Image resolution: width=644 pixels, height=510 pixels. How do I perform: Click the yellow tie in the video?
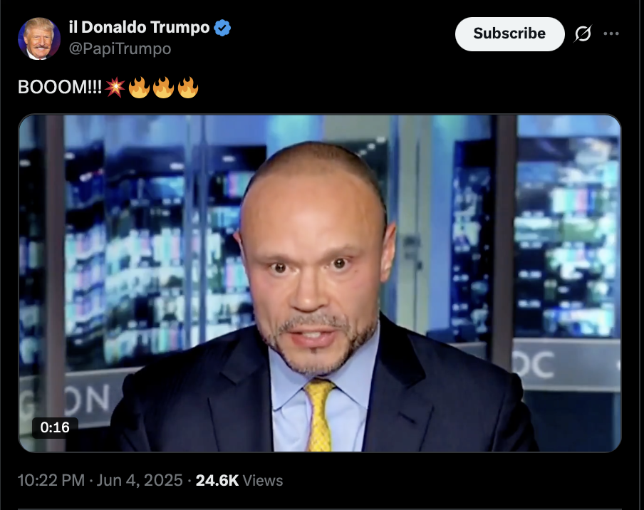point(319,415)
